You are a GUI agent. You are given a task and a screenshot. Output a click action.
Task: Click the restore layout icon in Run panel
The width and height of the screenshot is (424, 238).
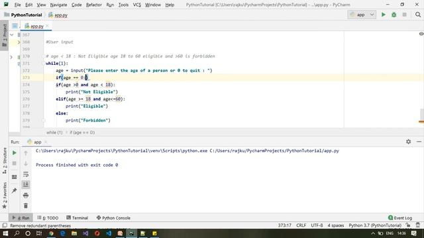(x=15, y=177)
